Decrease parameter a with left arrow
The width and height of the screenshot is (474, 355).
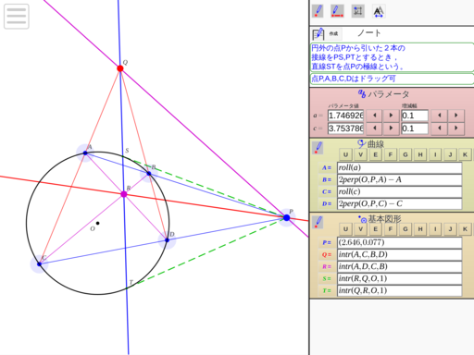(x=375, y=116)
